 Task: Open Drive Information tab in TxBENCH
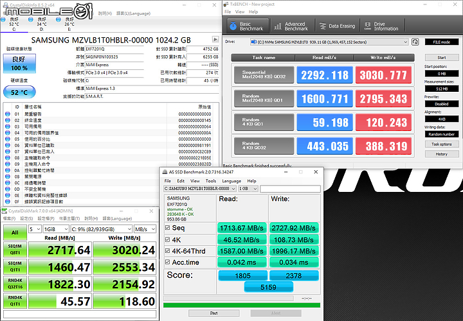click(382, 26)
